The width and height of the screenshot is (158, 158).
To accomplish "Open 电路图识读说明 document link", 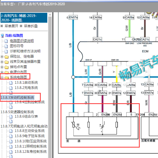I will (x=22, y=41).
